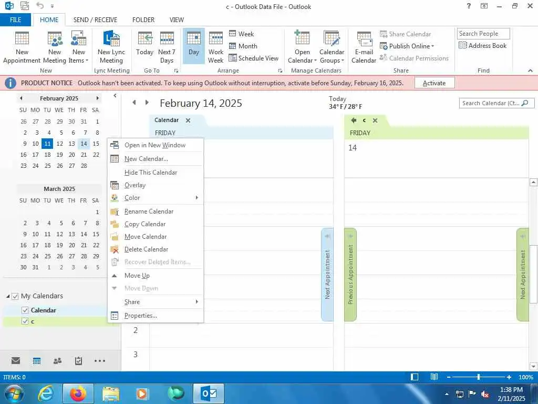This screenshot has height=404, width=538.
Task: Switch to the FOLDER ribbon tab
Action: tap(143, 19)
